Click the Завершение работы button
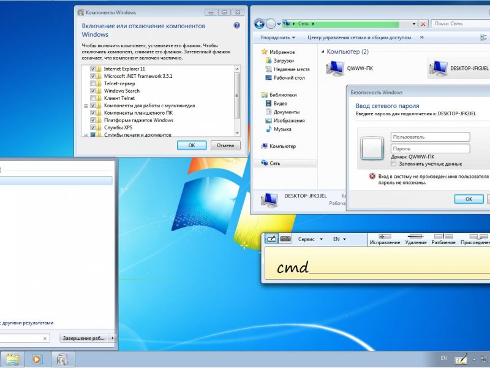Screen dimensions: 490x368 pos(83,338)
